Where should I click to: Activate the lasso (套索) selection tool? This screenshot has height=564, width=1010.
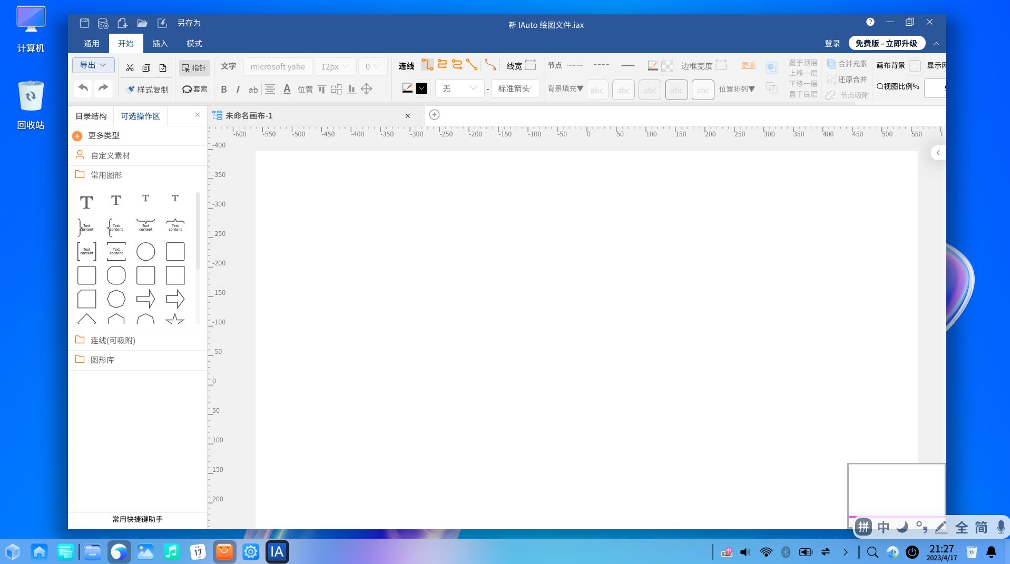194,89
